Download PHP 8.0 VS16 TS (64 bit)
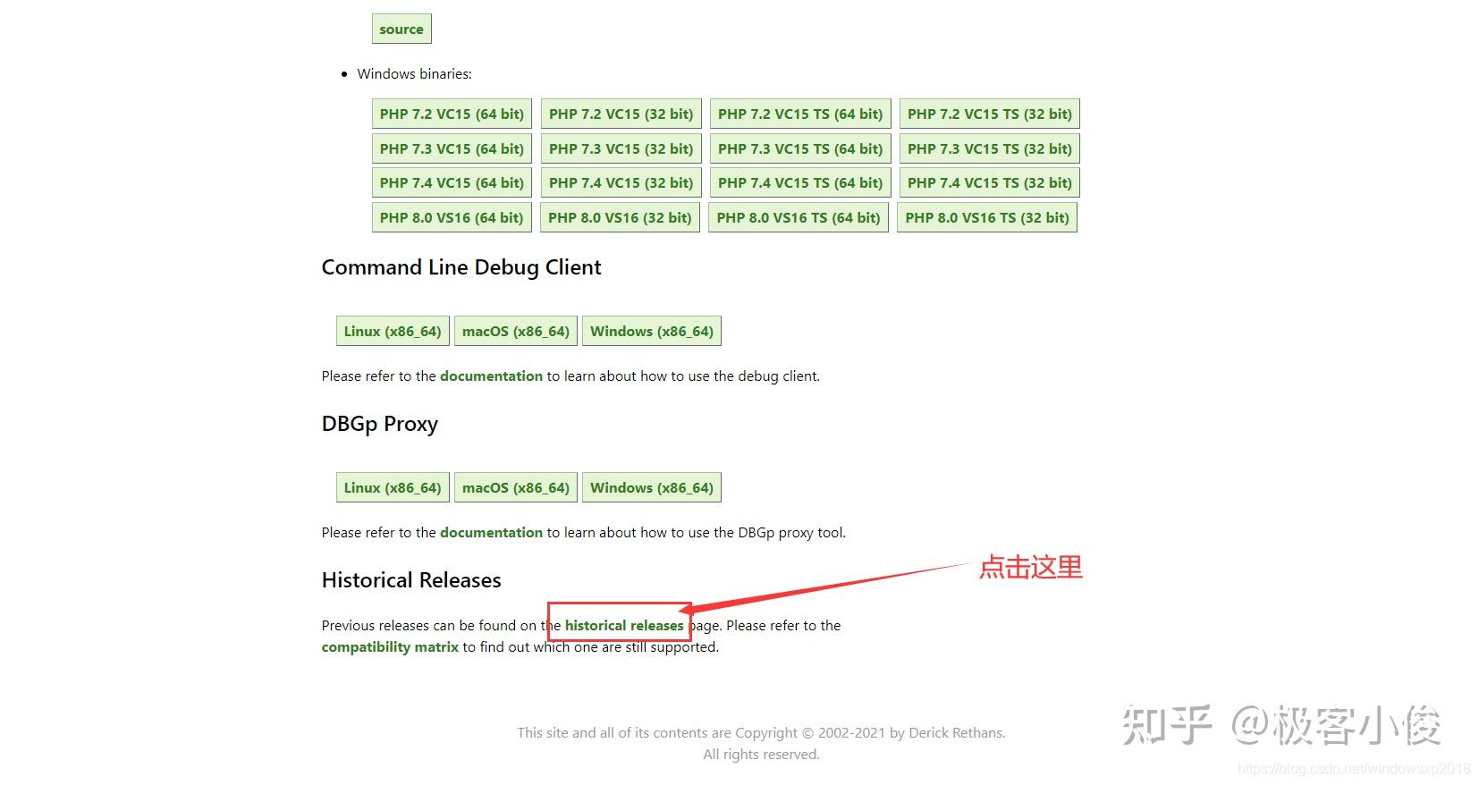The height and width of the screenshot is (785, 1479). [799, 217]
